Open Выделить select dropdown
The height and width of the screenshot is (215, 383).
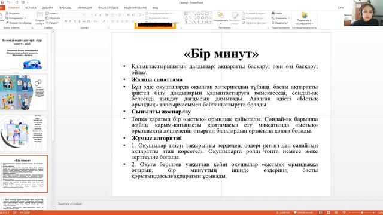280,23
